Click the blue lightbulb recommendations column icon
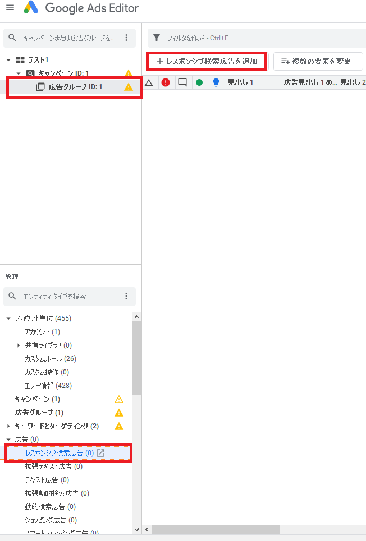 tap(216, 82)
